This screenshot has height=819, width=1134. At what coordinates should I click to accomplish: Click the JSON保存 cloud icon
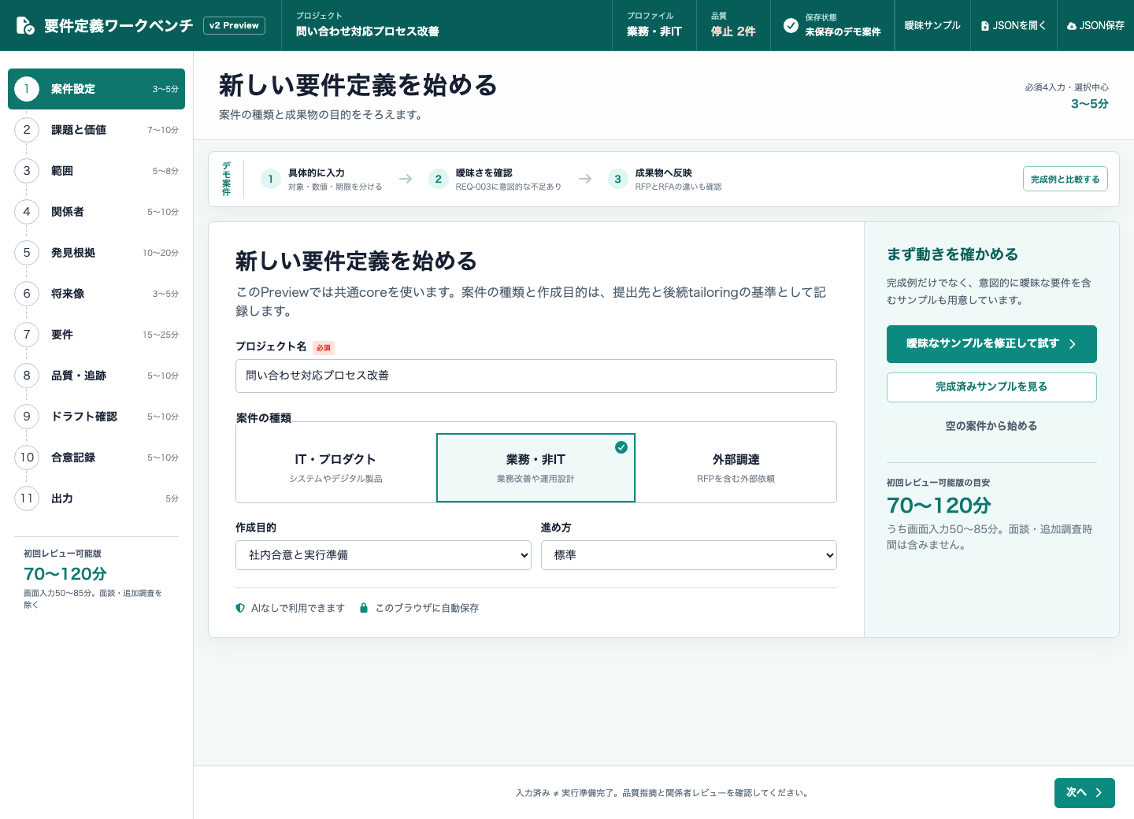tap(1072, 26)
